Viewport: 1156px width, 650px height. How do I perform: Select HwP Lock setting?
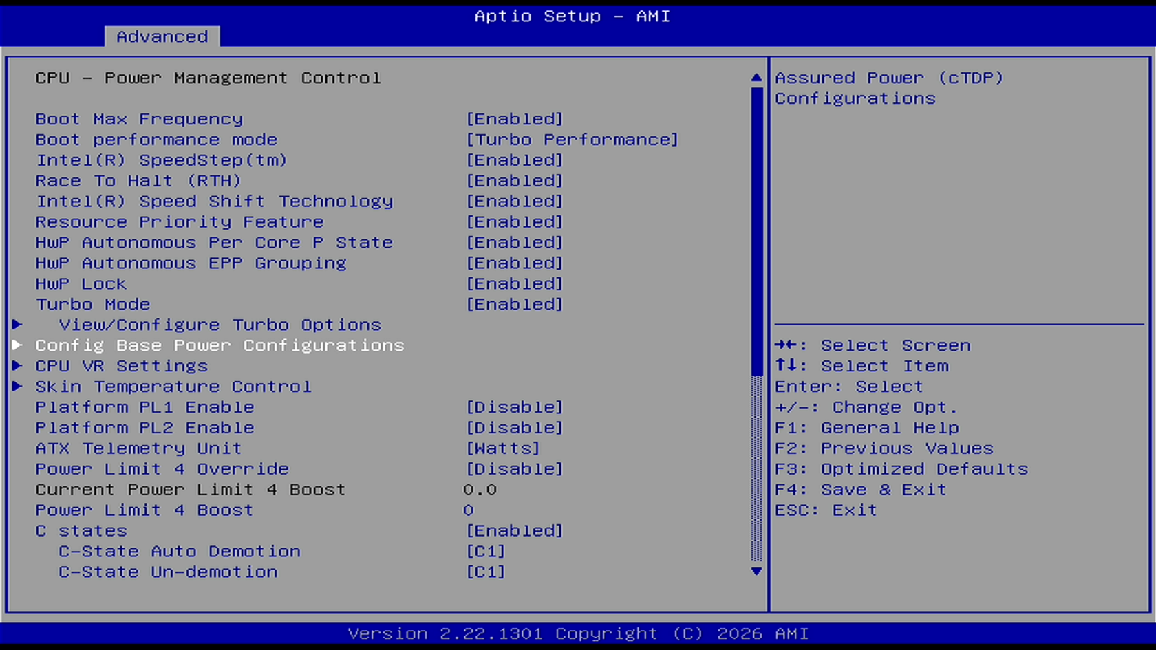pyautogui.click(x=81, y=284)
